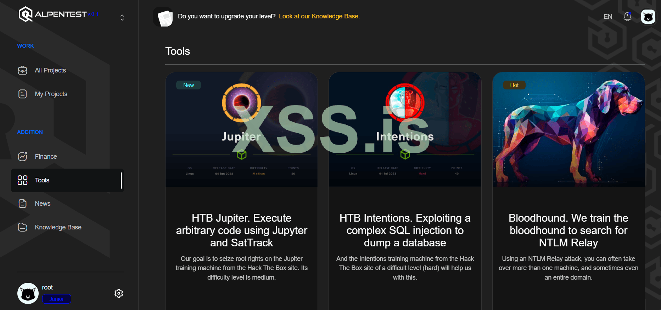Viewport: 661px width, 310px height.
Task: Click the root user cat avatar
Action: pos(28,293)
